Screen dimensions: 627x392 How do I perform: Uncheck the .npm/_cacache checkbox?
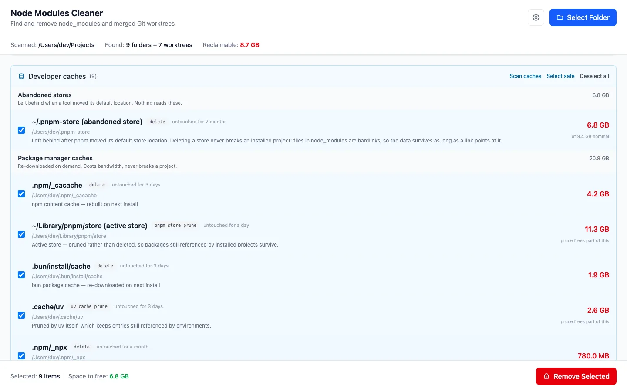click(x=21, y=194)
